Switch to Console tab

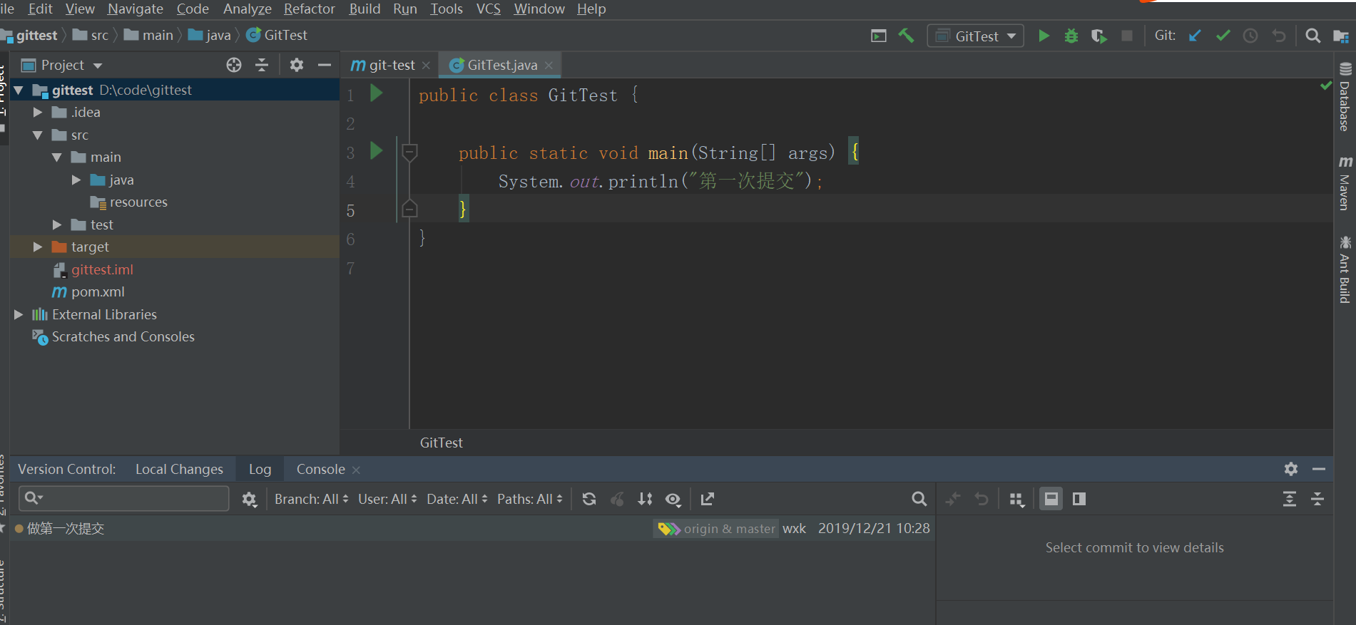[321, 469]
